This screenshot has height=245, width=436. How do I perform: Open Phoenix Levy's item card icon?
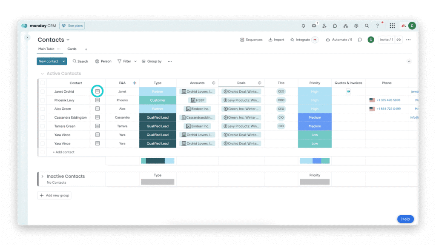point(98,100)
